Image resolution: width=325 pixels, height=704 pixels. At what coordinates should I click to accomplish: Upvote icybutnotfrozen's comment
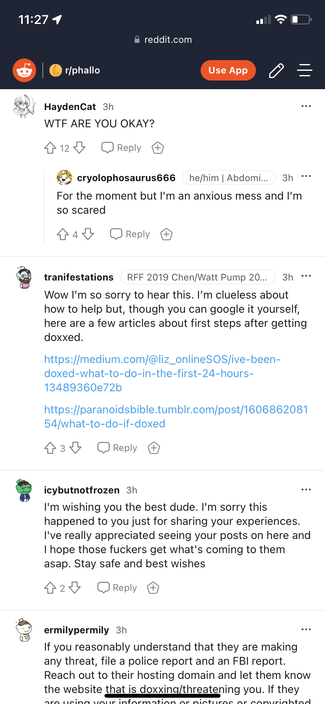(50, 588)
